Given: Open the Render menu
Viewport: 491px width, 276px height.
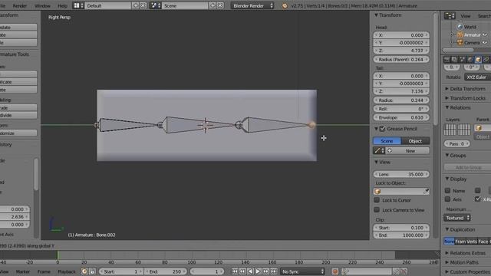Looking at the screenshot, I should pyautogui.click(x=20, y=5).
